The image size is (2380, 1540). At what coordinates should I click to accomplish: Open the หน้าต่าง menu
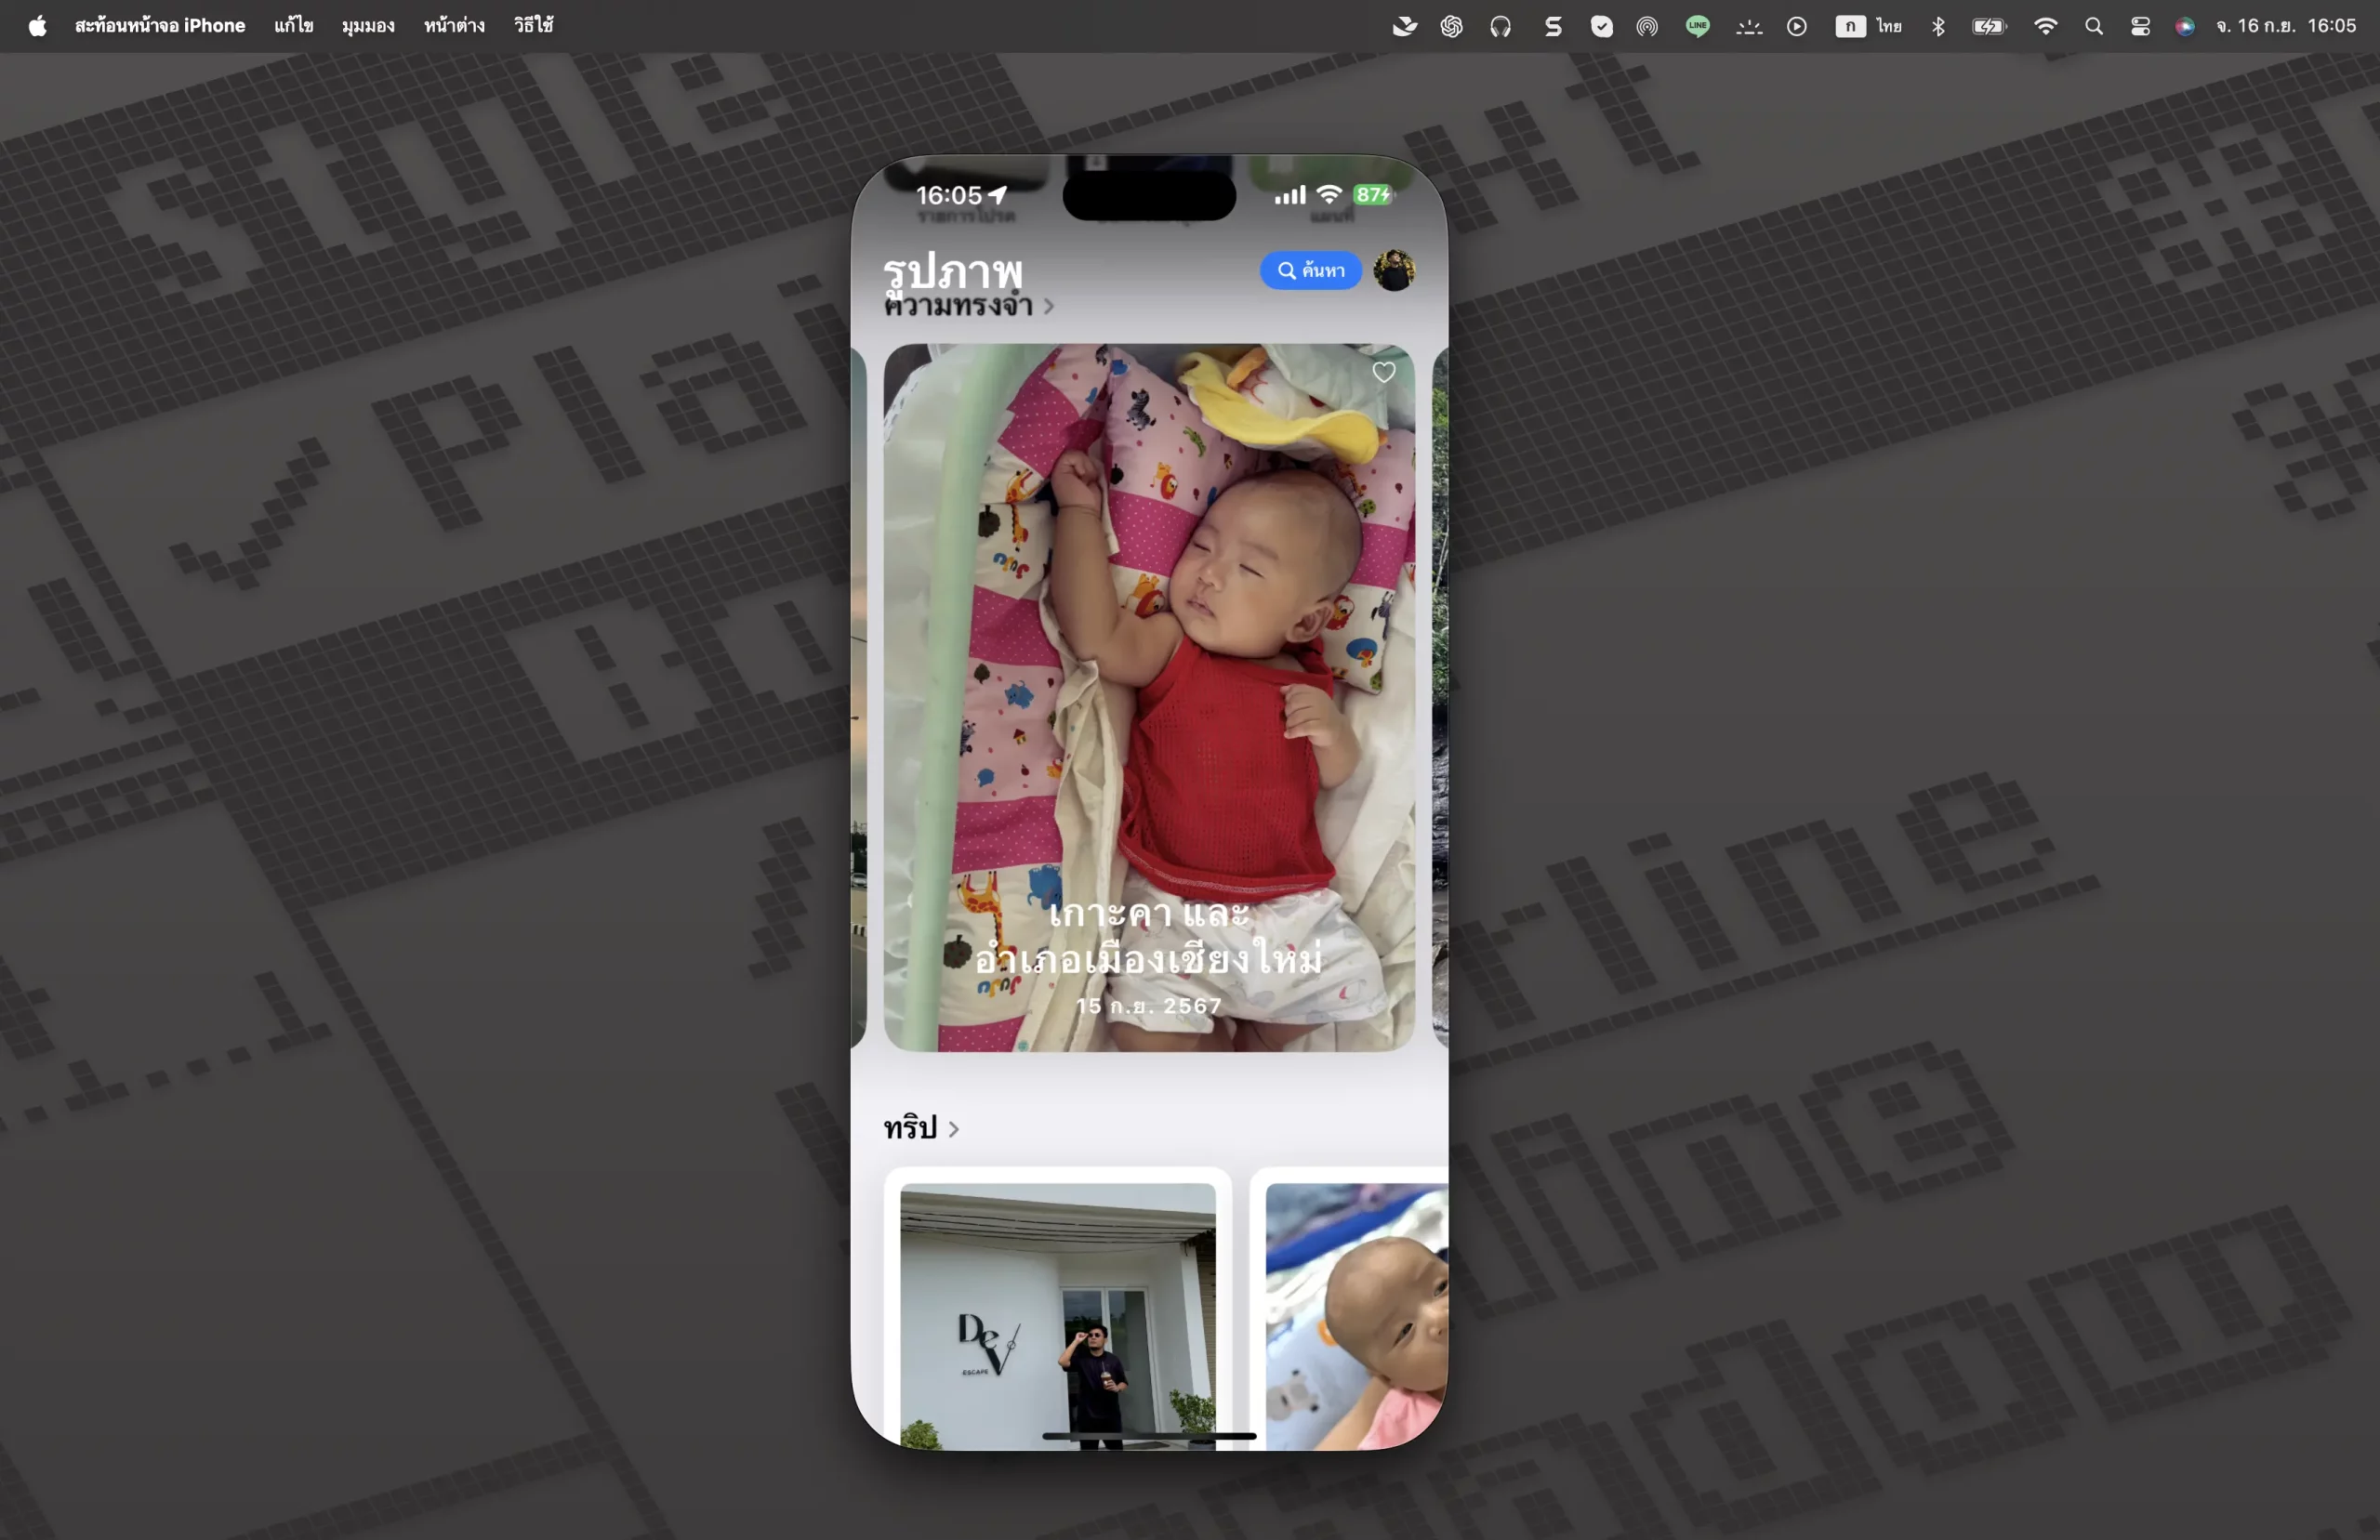click(x=454, y=26)
